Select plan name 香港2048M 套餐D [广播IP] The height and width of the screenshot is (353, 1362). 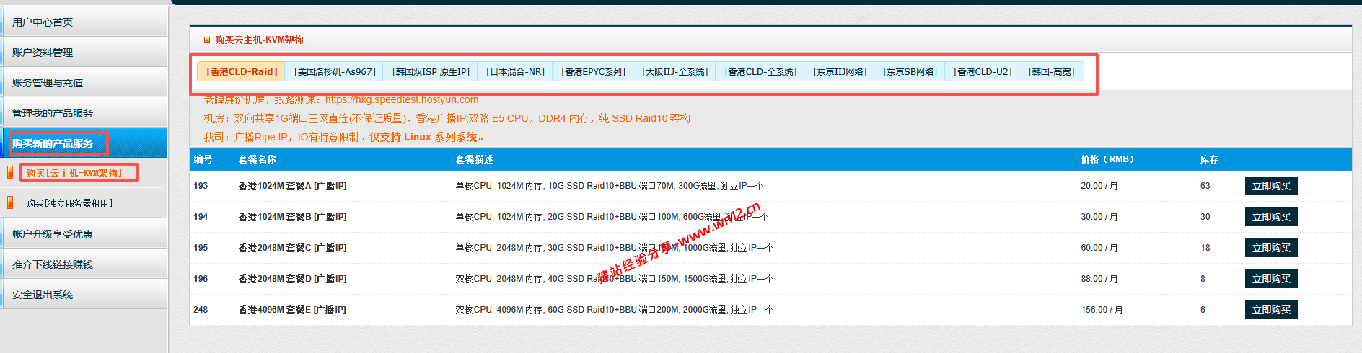tap(292, 279)
